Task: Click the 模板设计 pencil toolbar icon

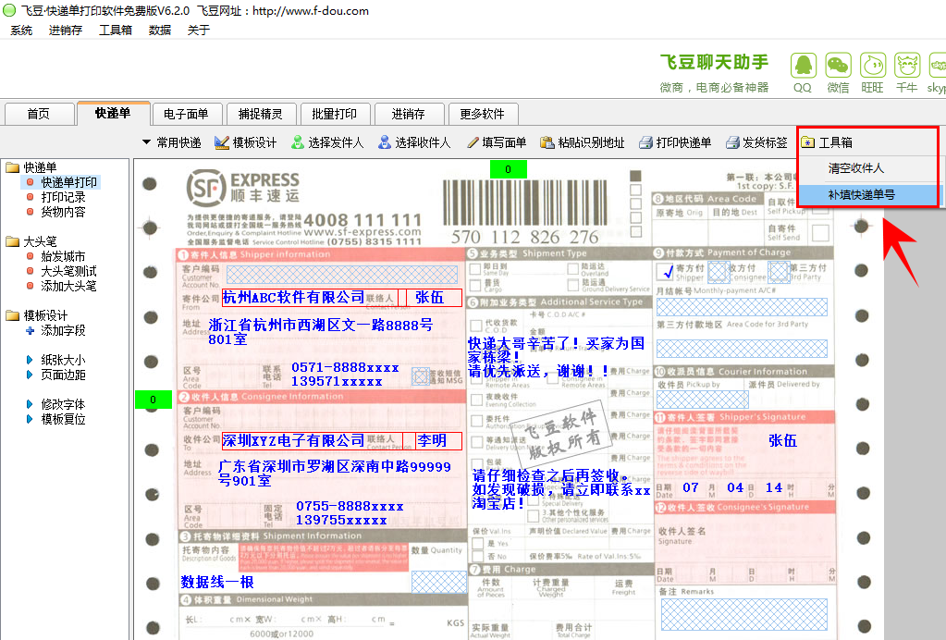Action: pos(222,142)
